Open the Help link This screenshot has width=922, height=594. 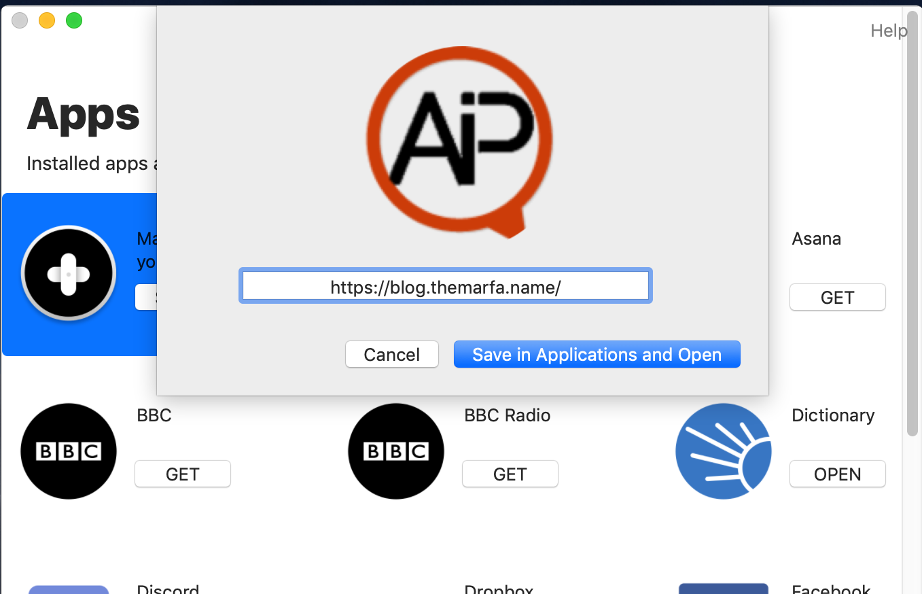889,31
